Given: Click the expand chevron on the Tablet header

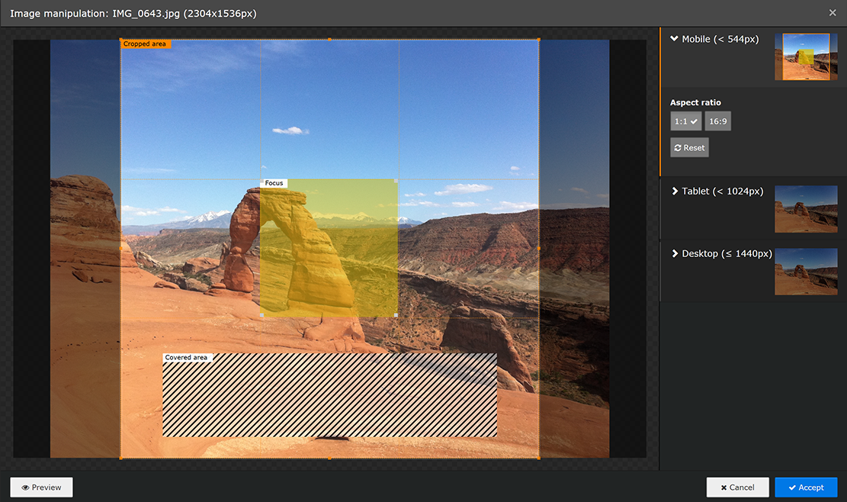Looking at the screenshot, I should [674, 191].
